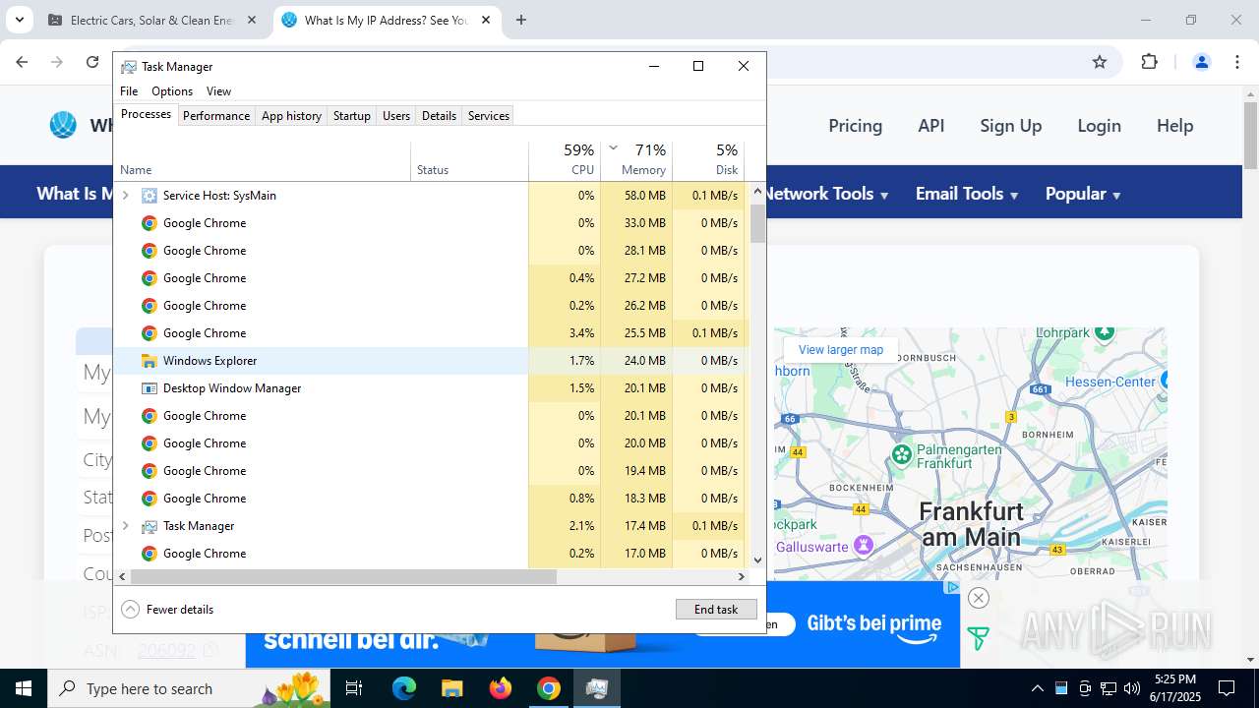The height and width of the screenshot is (708, 1259).
Task: Open Microsoft Edge from the taskbar
Action: click(x=404, y=688)
